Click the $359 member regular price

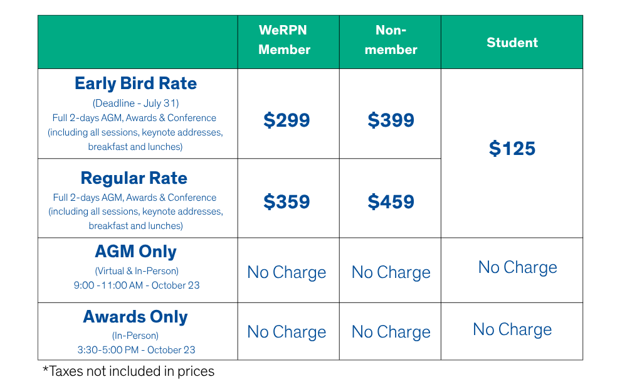pos(287,201)
